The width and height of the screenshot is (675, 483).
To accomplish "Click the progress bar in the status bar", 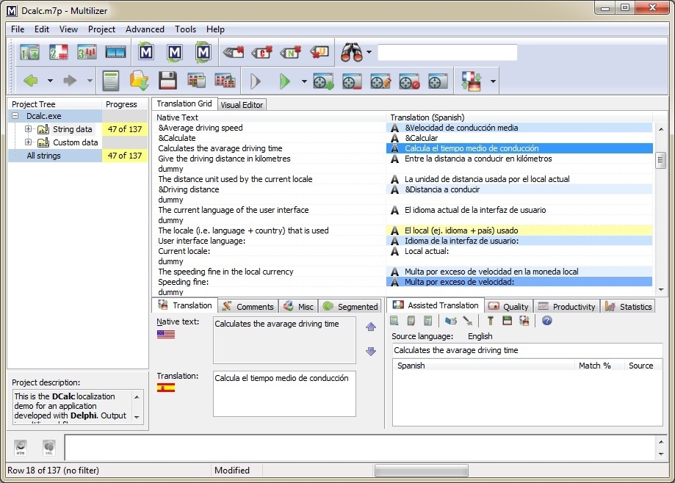I will click(x=422, y=471).
